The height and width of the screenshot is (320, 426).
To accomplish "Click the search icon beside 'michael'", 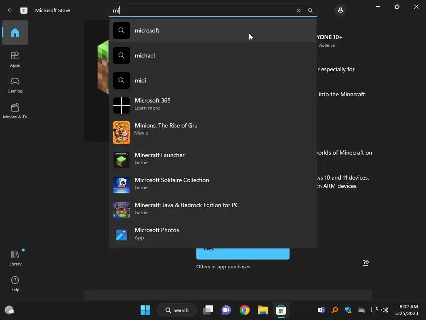I will click(121, 55).
